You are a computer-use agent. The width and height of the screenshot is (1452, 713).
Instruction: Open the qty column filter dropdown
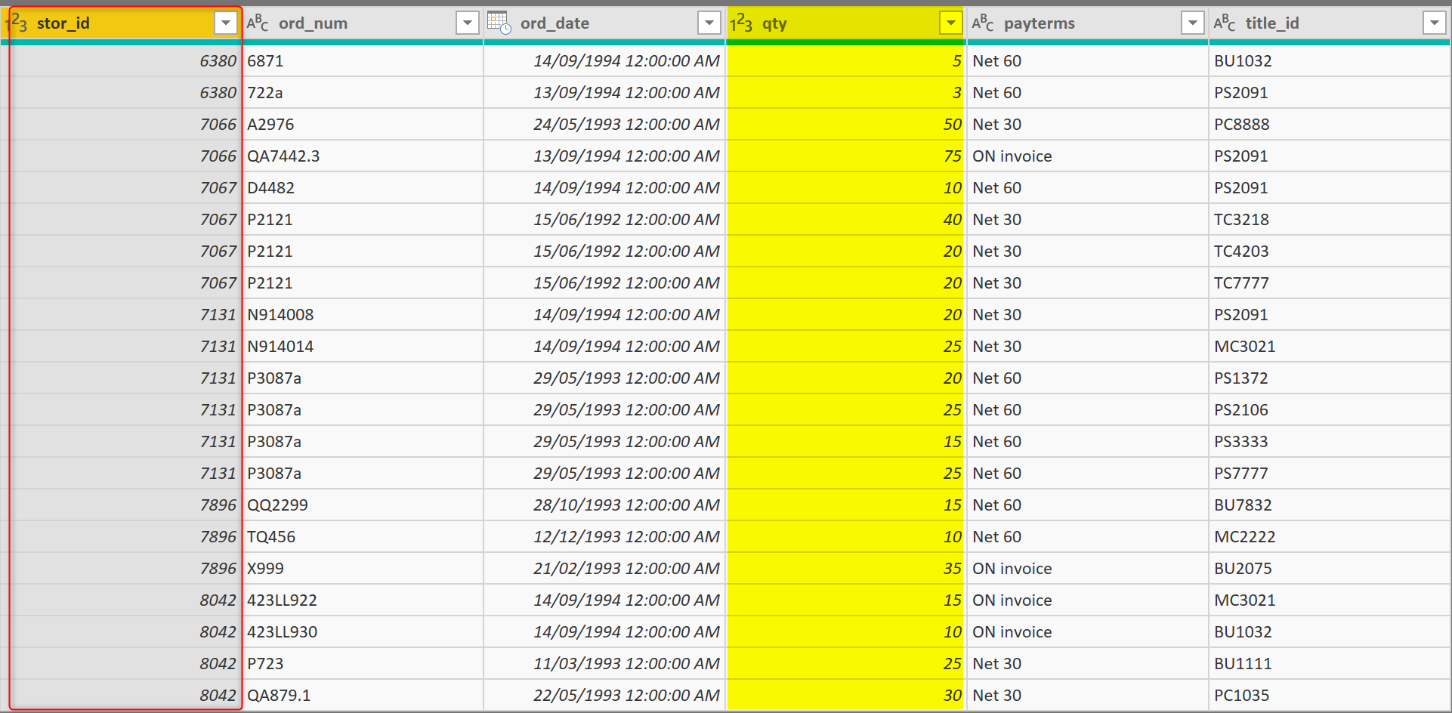[951, 23]
